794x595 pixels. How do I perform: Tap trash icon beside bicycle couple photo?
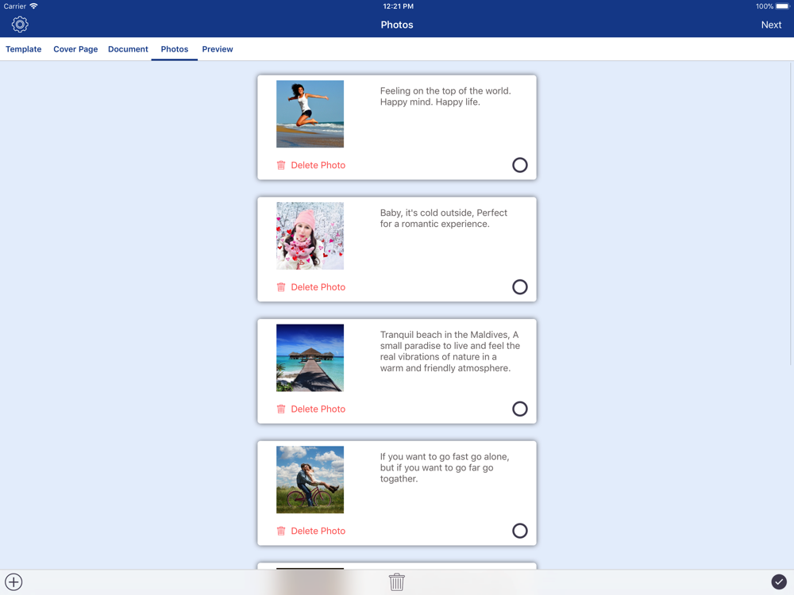click(281, 531)
